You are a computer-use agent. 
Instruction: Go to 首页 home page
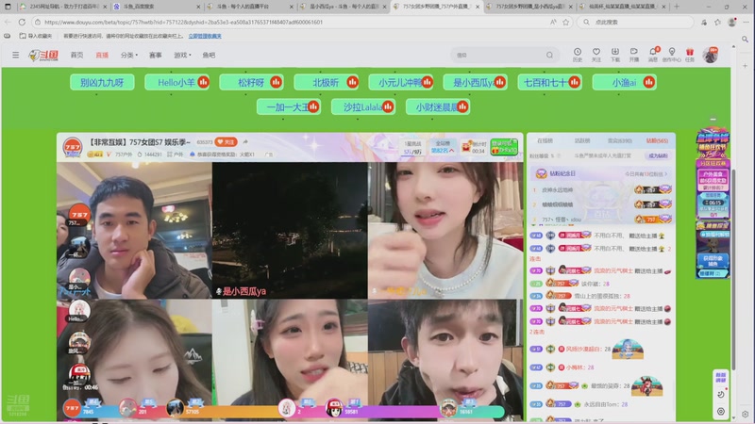pyautogui.click(x=77, y=55)
